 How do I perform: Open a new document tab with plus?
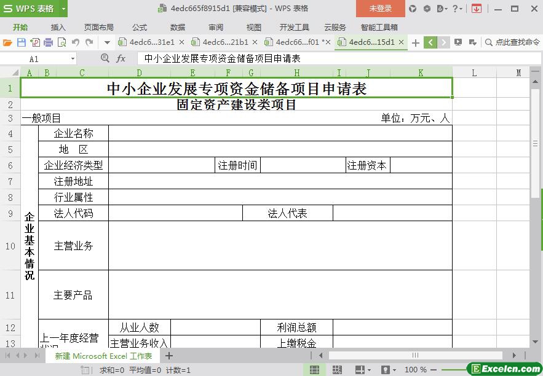click(416, 42)
